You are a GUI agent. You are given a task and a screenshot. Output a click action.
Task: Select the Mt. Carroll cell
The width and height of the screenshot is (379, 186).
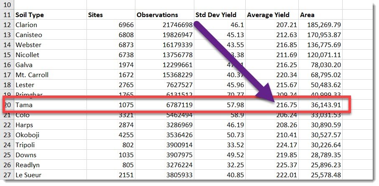click(32, 75)
